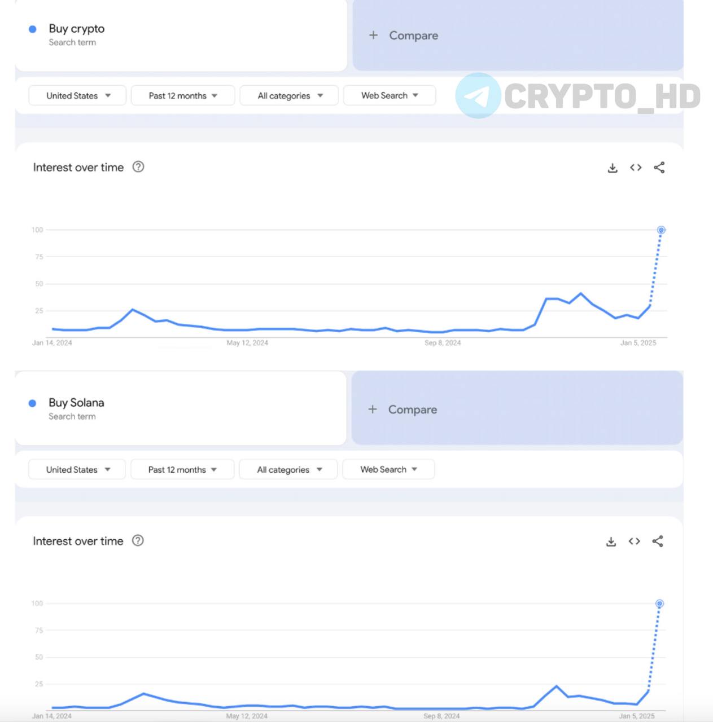Open embed code for Buy Solana chart

[634, 541]
